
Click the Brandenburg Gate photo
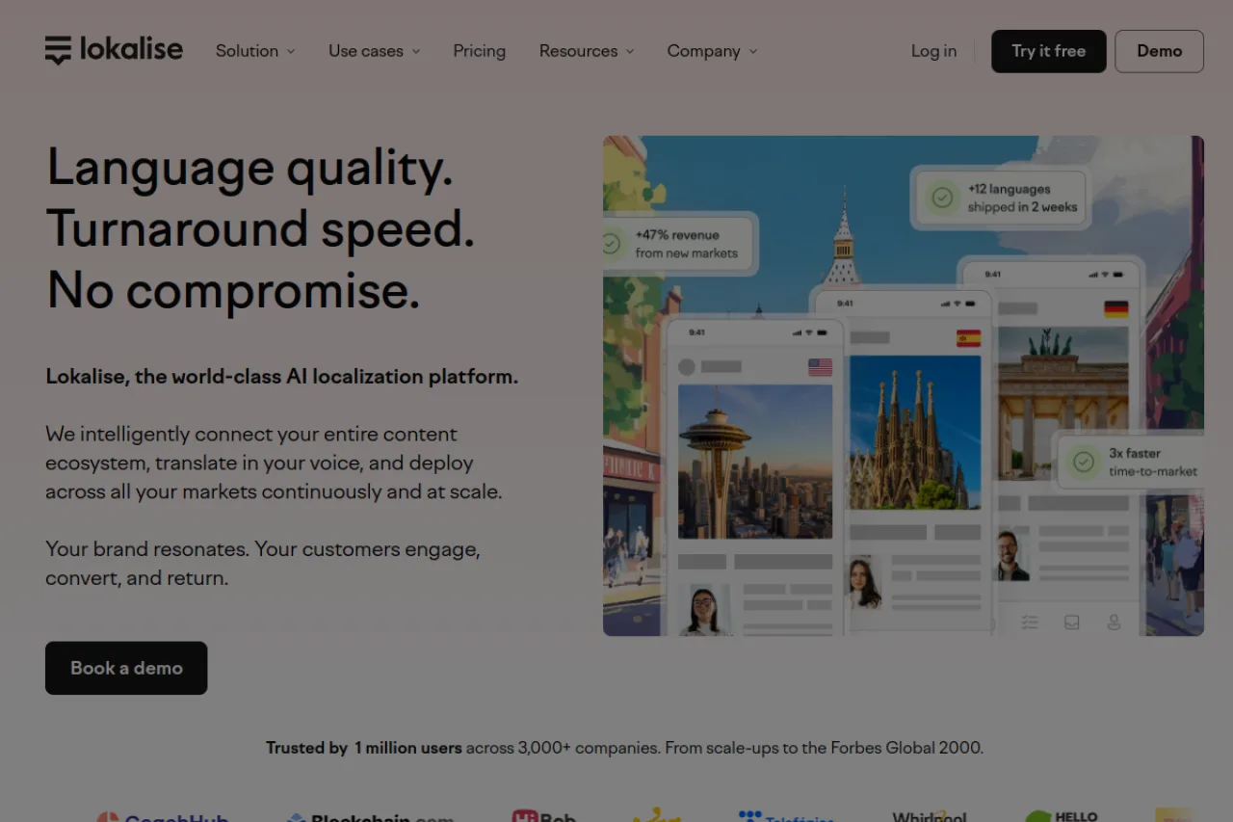point(1062,404)
